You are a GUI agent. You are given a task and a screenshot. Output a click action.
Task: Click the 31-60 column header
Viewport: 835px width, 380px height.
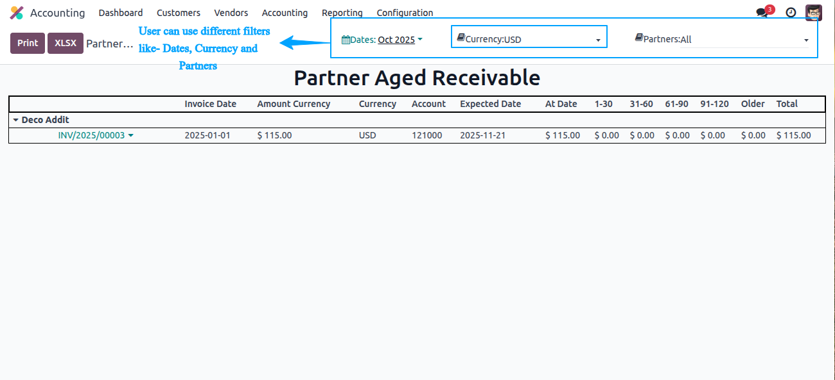[x=641, y=104]
